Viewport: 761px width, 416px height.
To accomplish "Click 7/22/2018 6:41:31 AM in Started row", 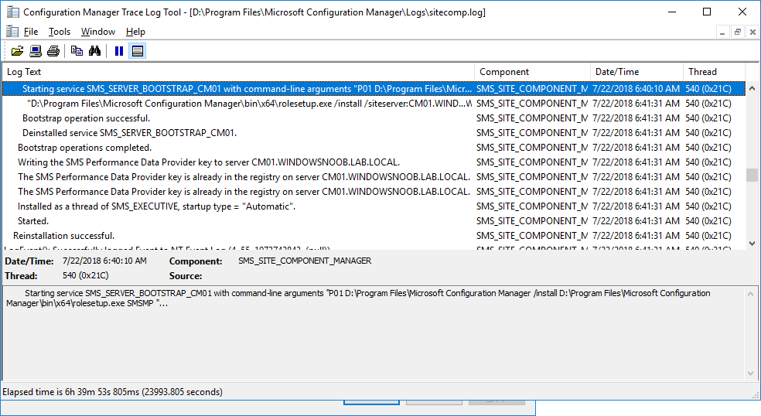I will [636, 221].
